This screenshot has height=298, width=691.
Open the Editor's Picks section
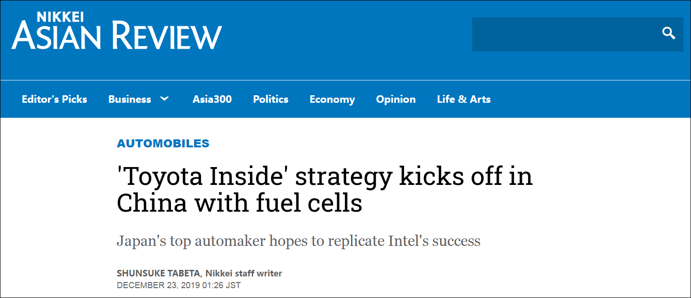54,99
